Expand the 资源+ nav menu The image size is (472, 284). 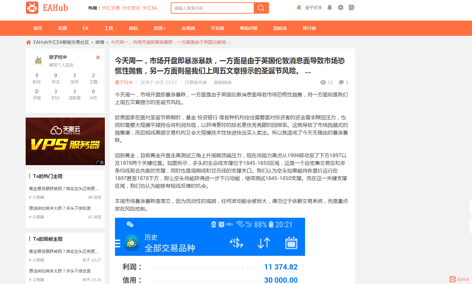click(x=159, y=28)
